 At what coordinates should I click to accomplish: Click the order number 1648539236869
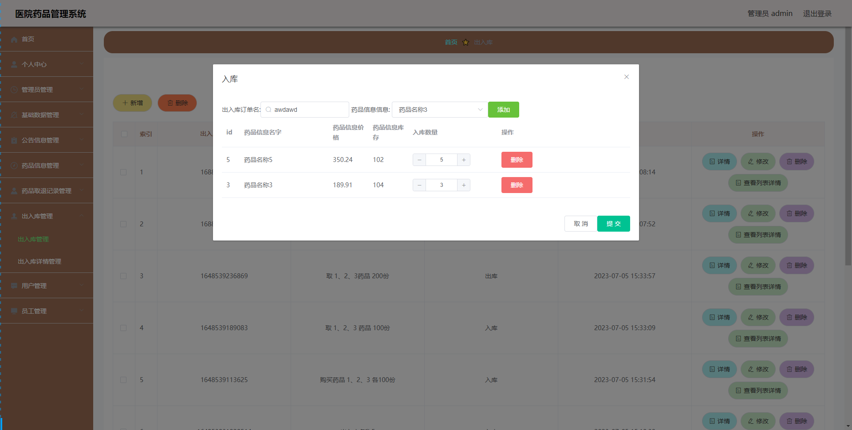click(x=224, y=276)
